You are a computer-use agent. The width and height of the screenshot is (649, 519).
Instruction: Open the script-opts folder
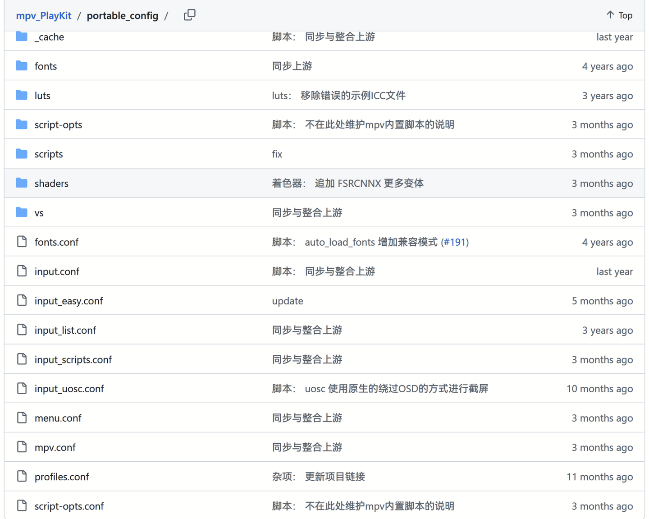click(x=58, y=125)
